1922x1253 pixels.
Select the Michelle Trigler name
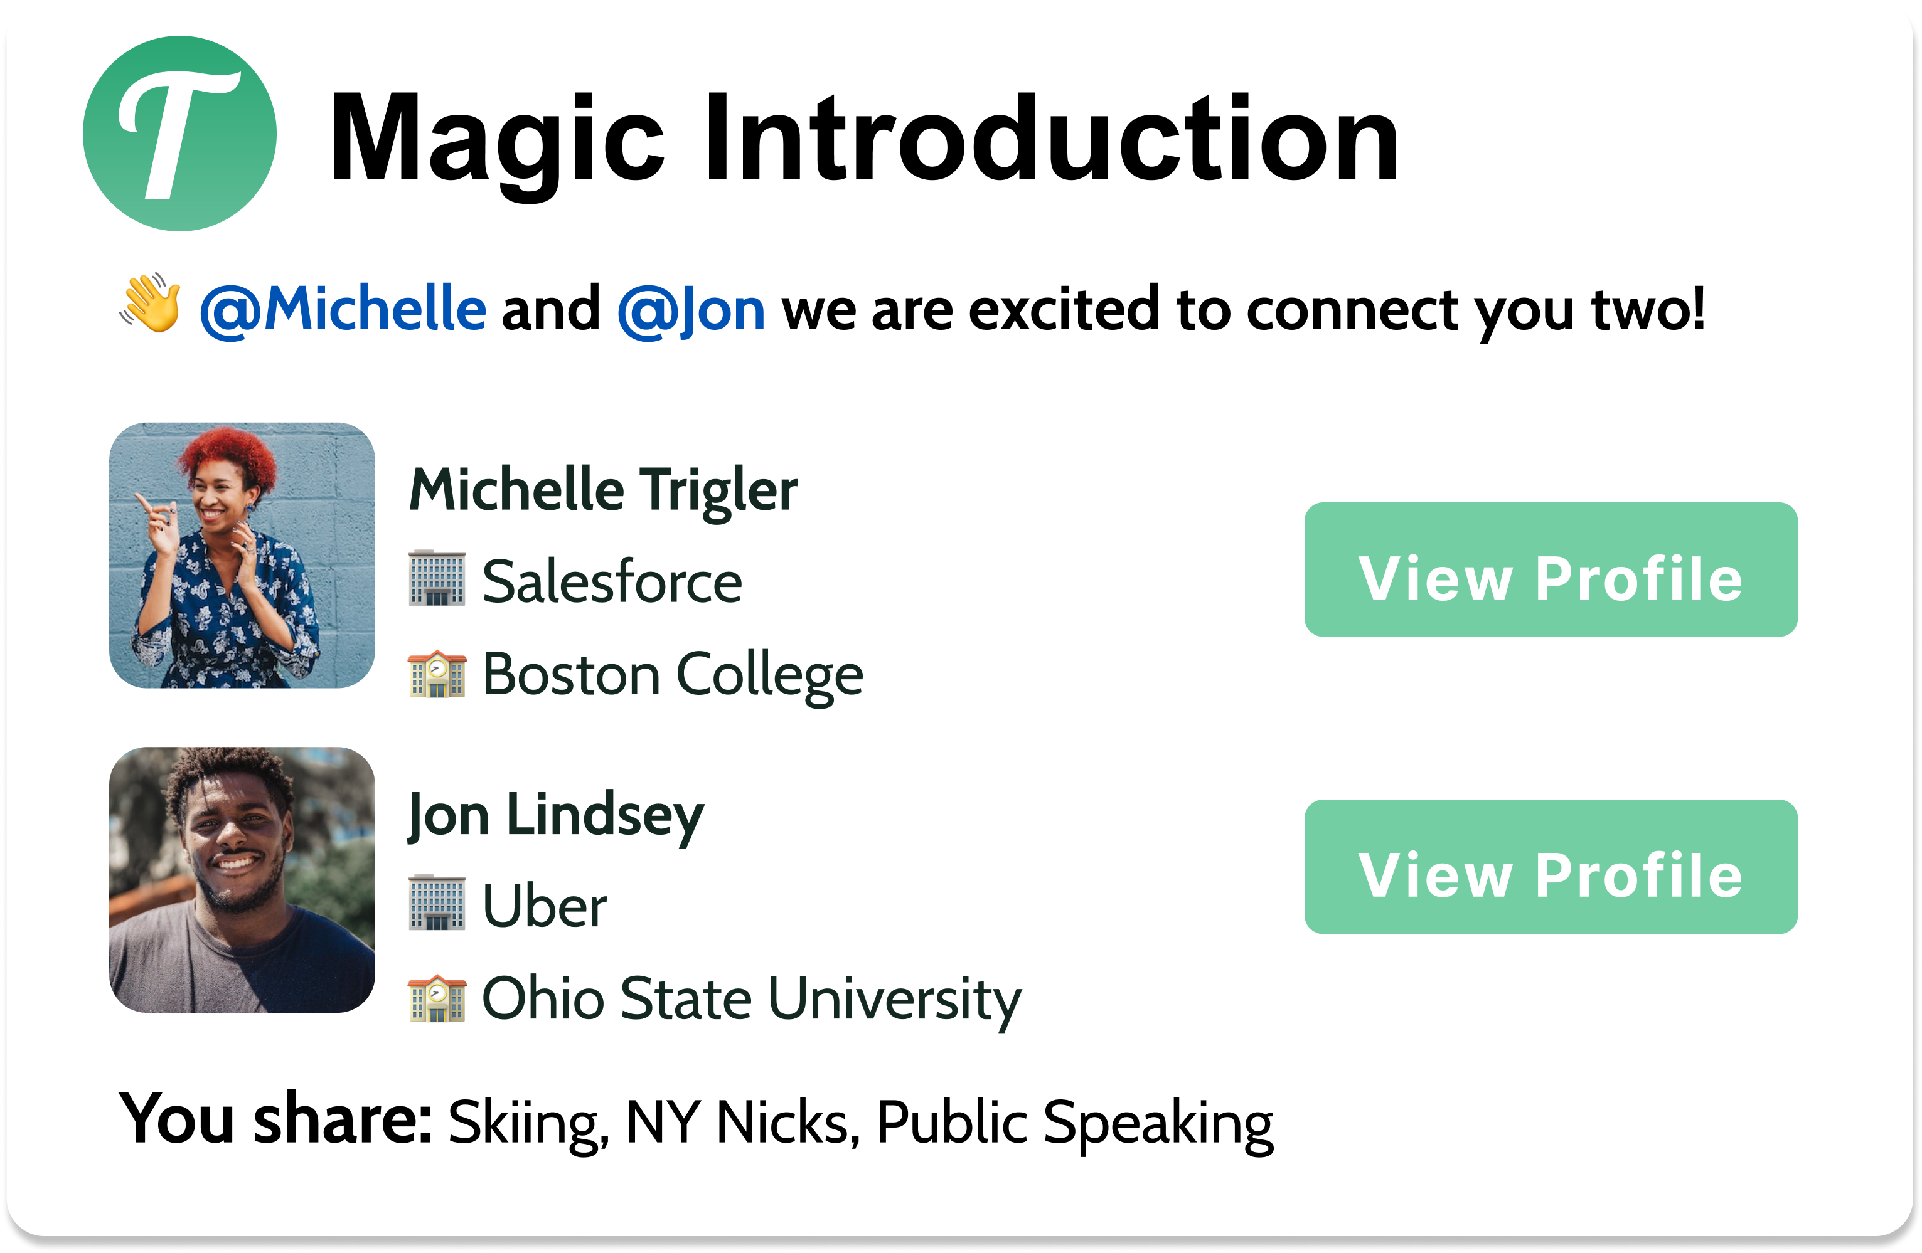coord(603,490)
